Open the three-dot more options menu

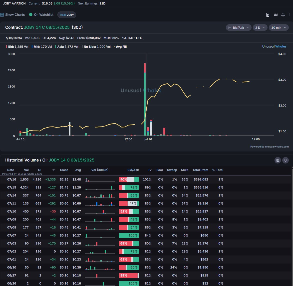289,15
